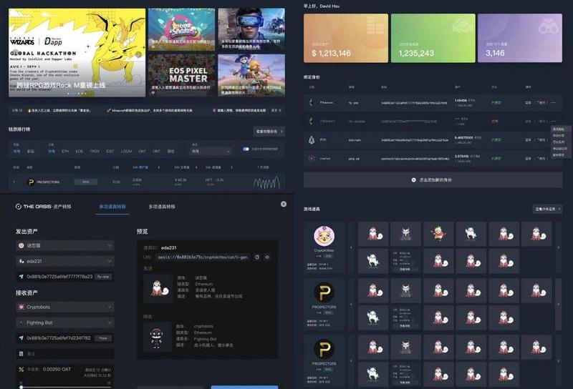Click the kitty icon in the 迷恋猫 dropdown
Viewport: 573px width, 389px height.
[21, 245]
